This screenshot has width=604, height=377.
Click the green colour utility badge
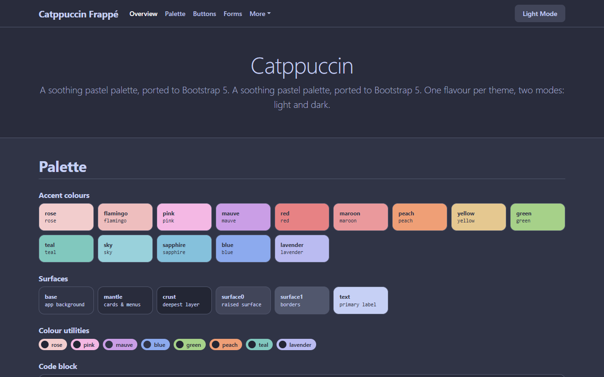pyautogui.click(x=190, y=345)
